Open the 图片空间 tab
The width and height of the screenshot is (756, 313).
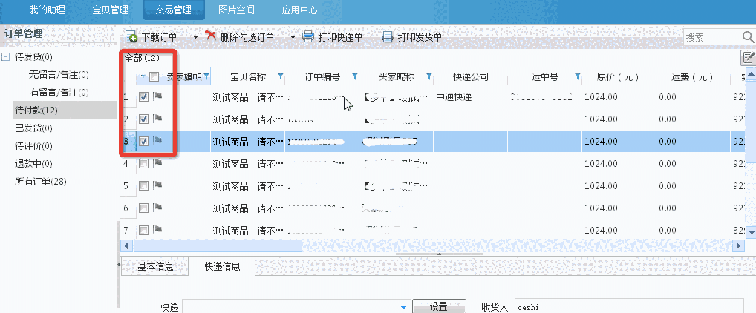pyautogui.click(x=236, y=10)
